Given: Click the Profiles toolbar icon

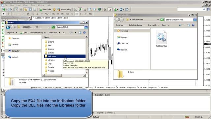Looking at the screenshot, I should point(10,10).
